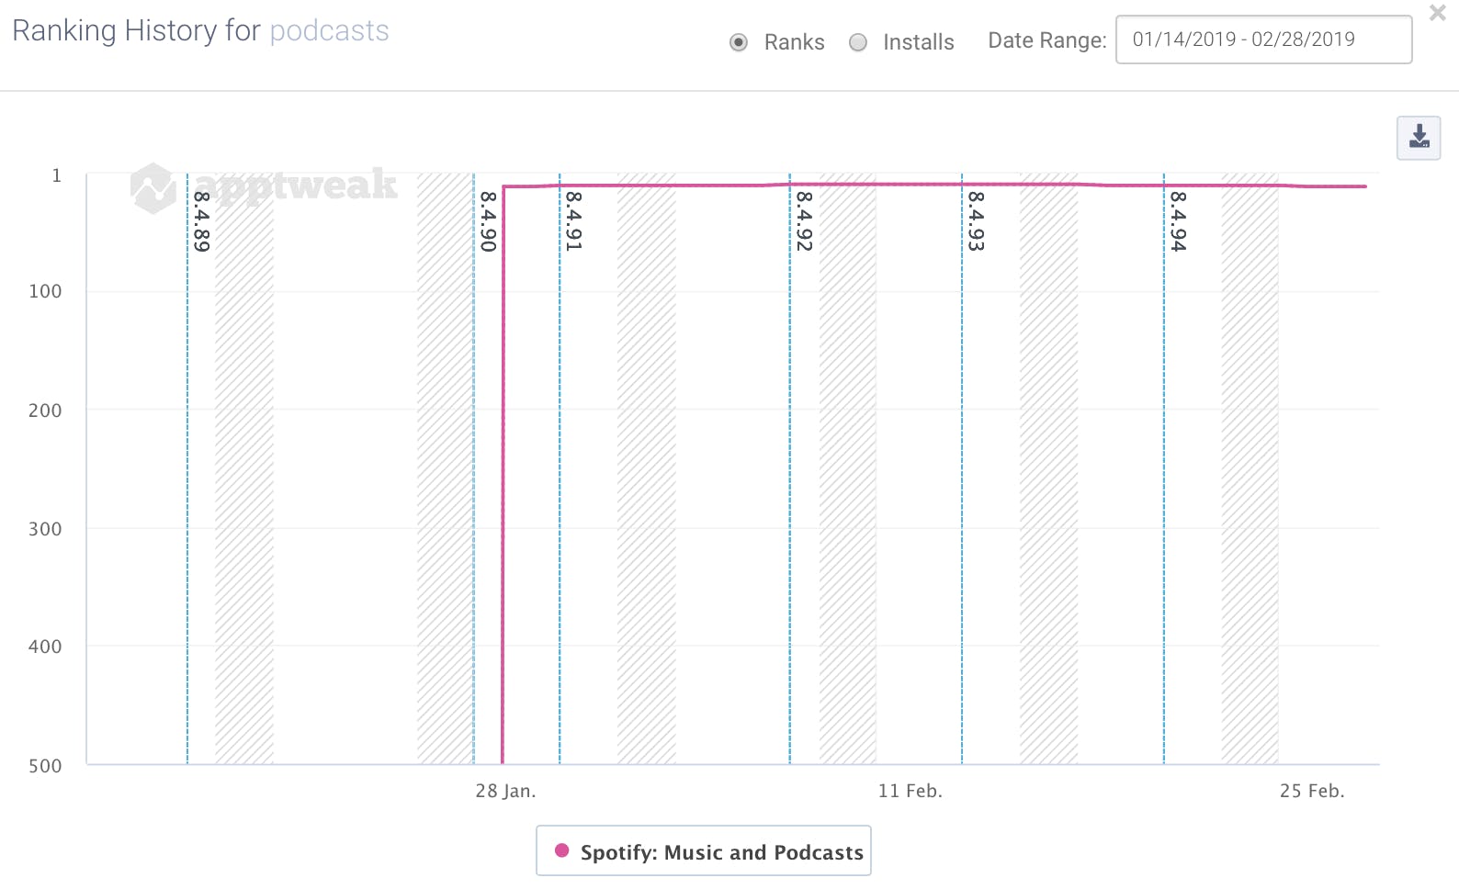
Task: Click the download chart icon
Action: pyautogui.click(x=1419, y=138)
